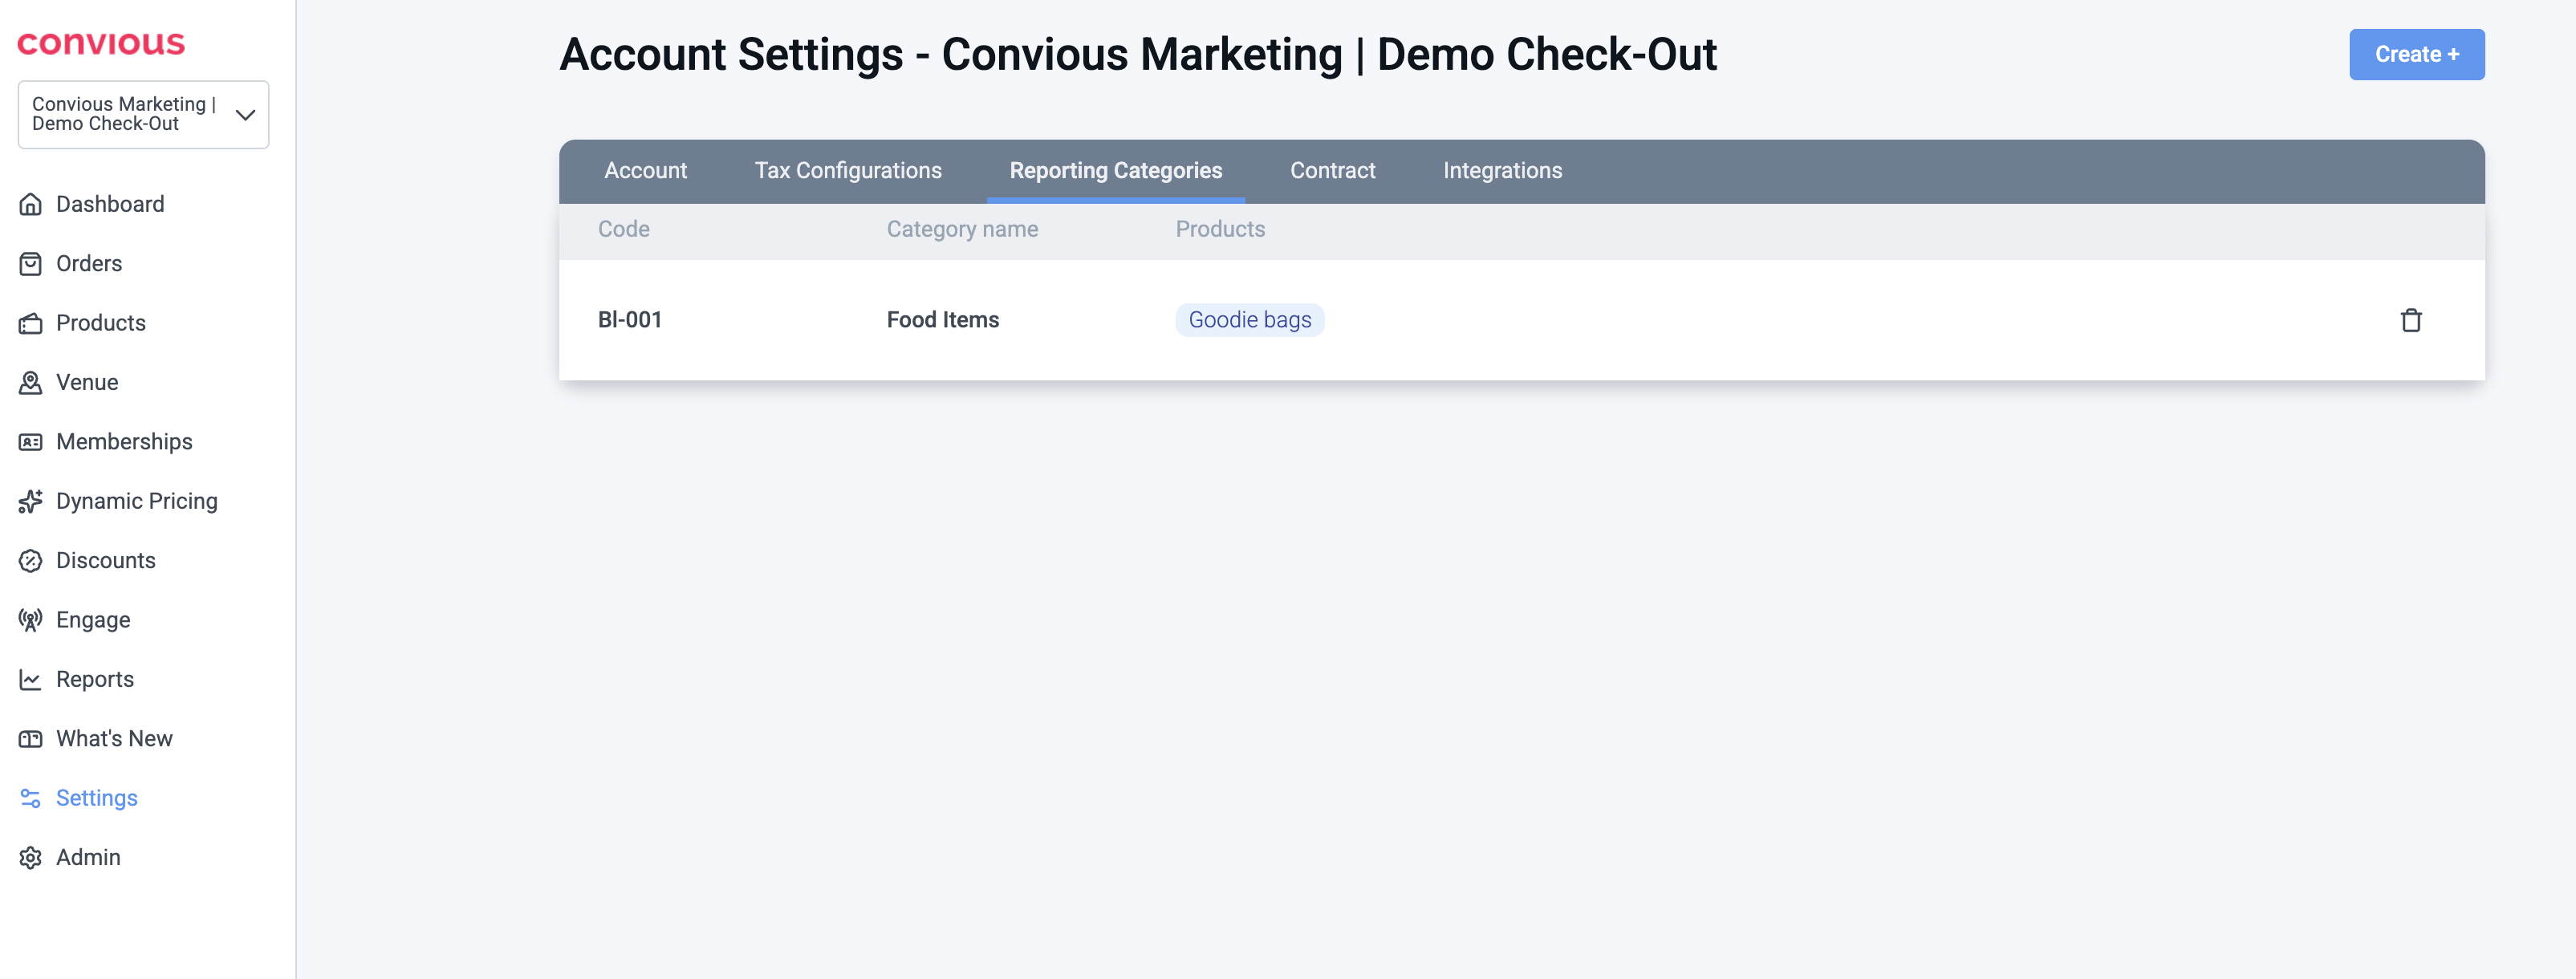Click the Engage broadcast icon
Viewport: 2576px width, 979px height.
pyautogui.click(x=31, y=620)
